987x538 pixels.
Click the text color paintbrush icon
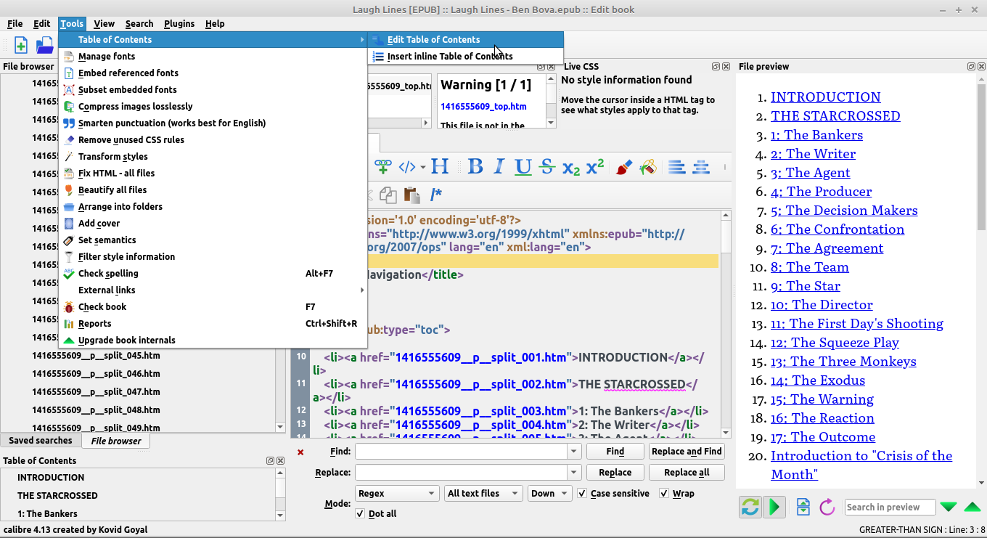[623, 167]
